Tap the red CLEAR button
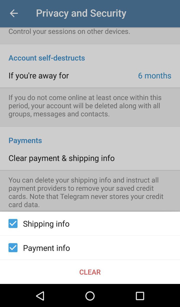The image size is (180, 307). point(90,272)
